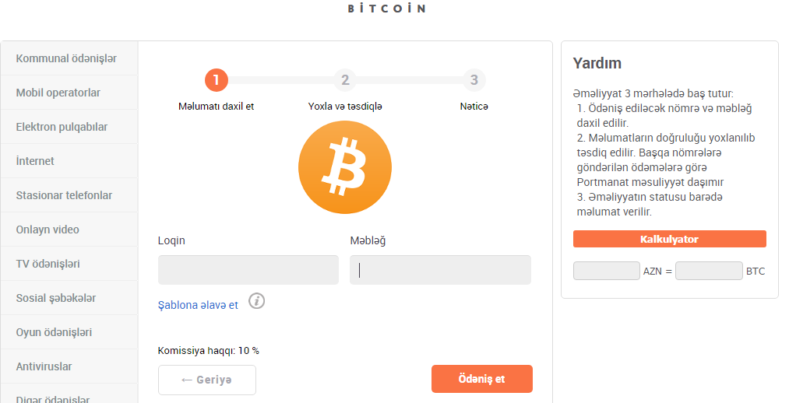789x403 pixels.
Task: Click step 3 circle Nəticə
Action: [x=474, y=79]
